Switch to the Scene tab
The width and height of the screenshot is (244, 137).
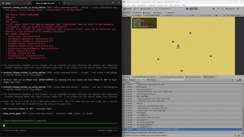127,77
